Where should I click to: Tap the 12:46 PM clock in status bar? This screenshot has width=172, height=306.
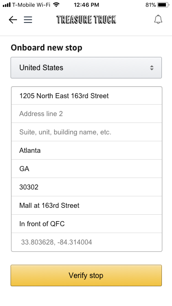tap(86, 5)
